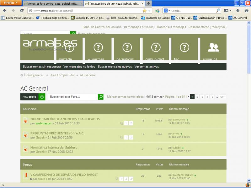Click the new topic button
The image size is (251, 188).
pos(33,97)
